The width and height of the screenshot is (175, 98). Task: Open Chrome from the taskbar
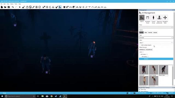pyautogui.click(x=51, y=96)
